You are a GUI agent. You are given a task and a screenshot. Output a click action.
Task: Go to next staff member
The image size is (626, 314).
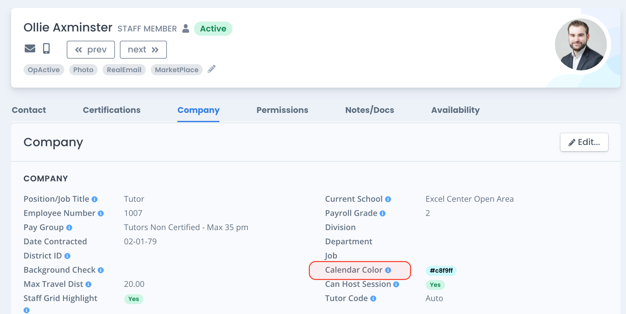143,50
